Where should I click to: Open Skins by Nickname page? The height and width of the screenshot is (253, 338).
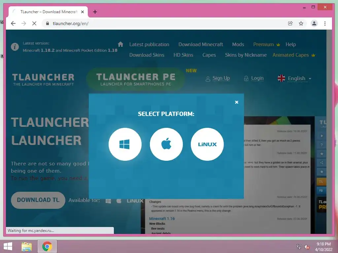pyautogui.click(x=246, y=55)
